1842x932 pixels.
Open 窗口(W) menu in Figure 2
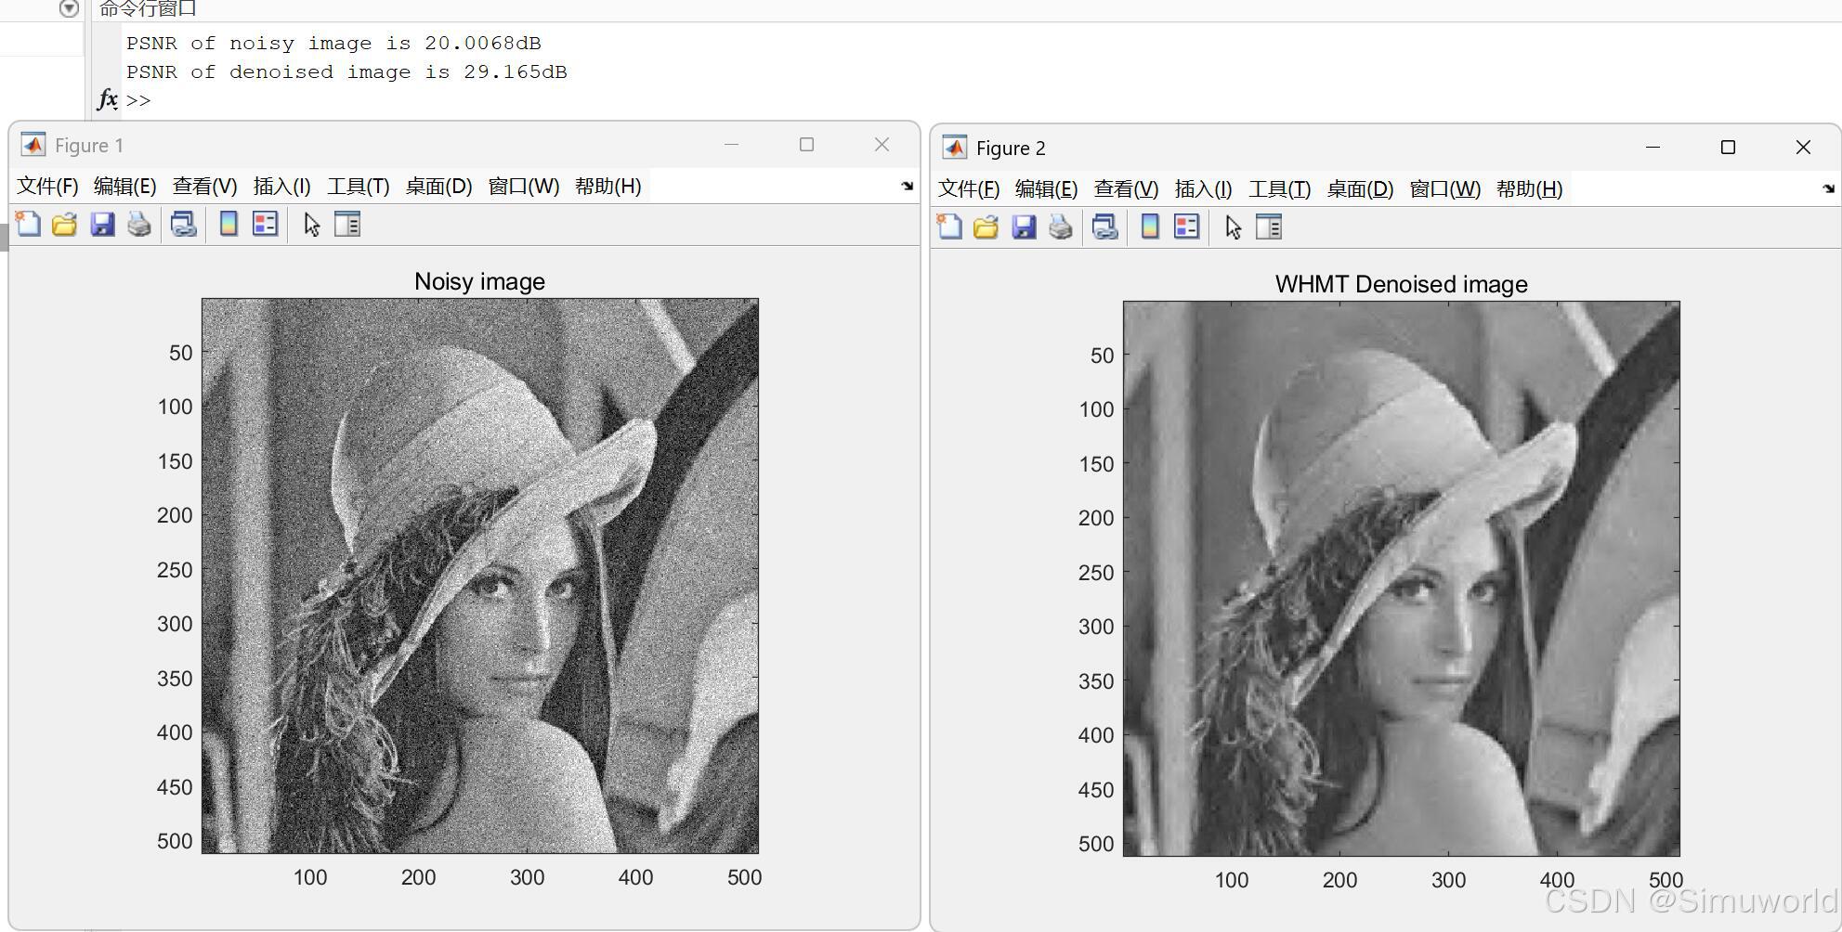(1444, 188)
